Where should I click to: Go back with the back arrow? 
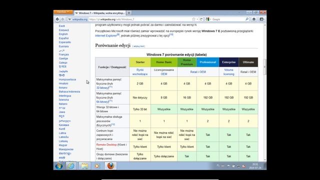(x=57, y=19)
